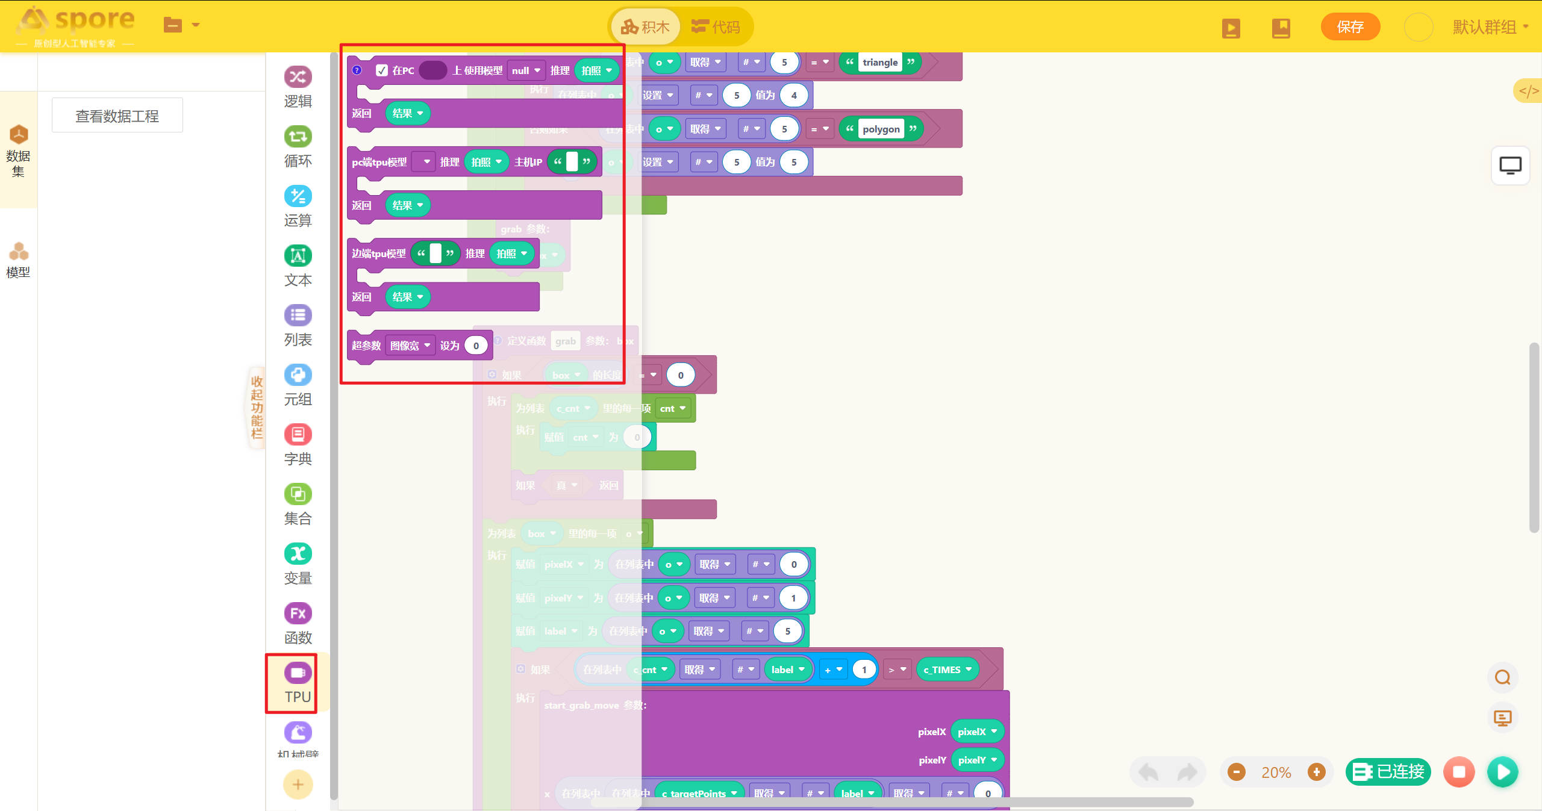Screen dimensions: 1542x811
Task: Toggle the code panel with the </> tab
Action: 1528,91
